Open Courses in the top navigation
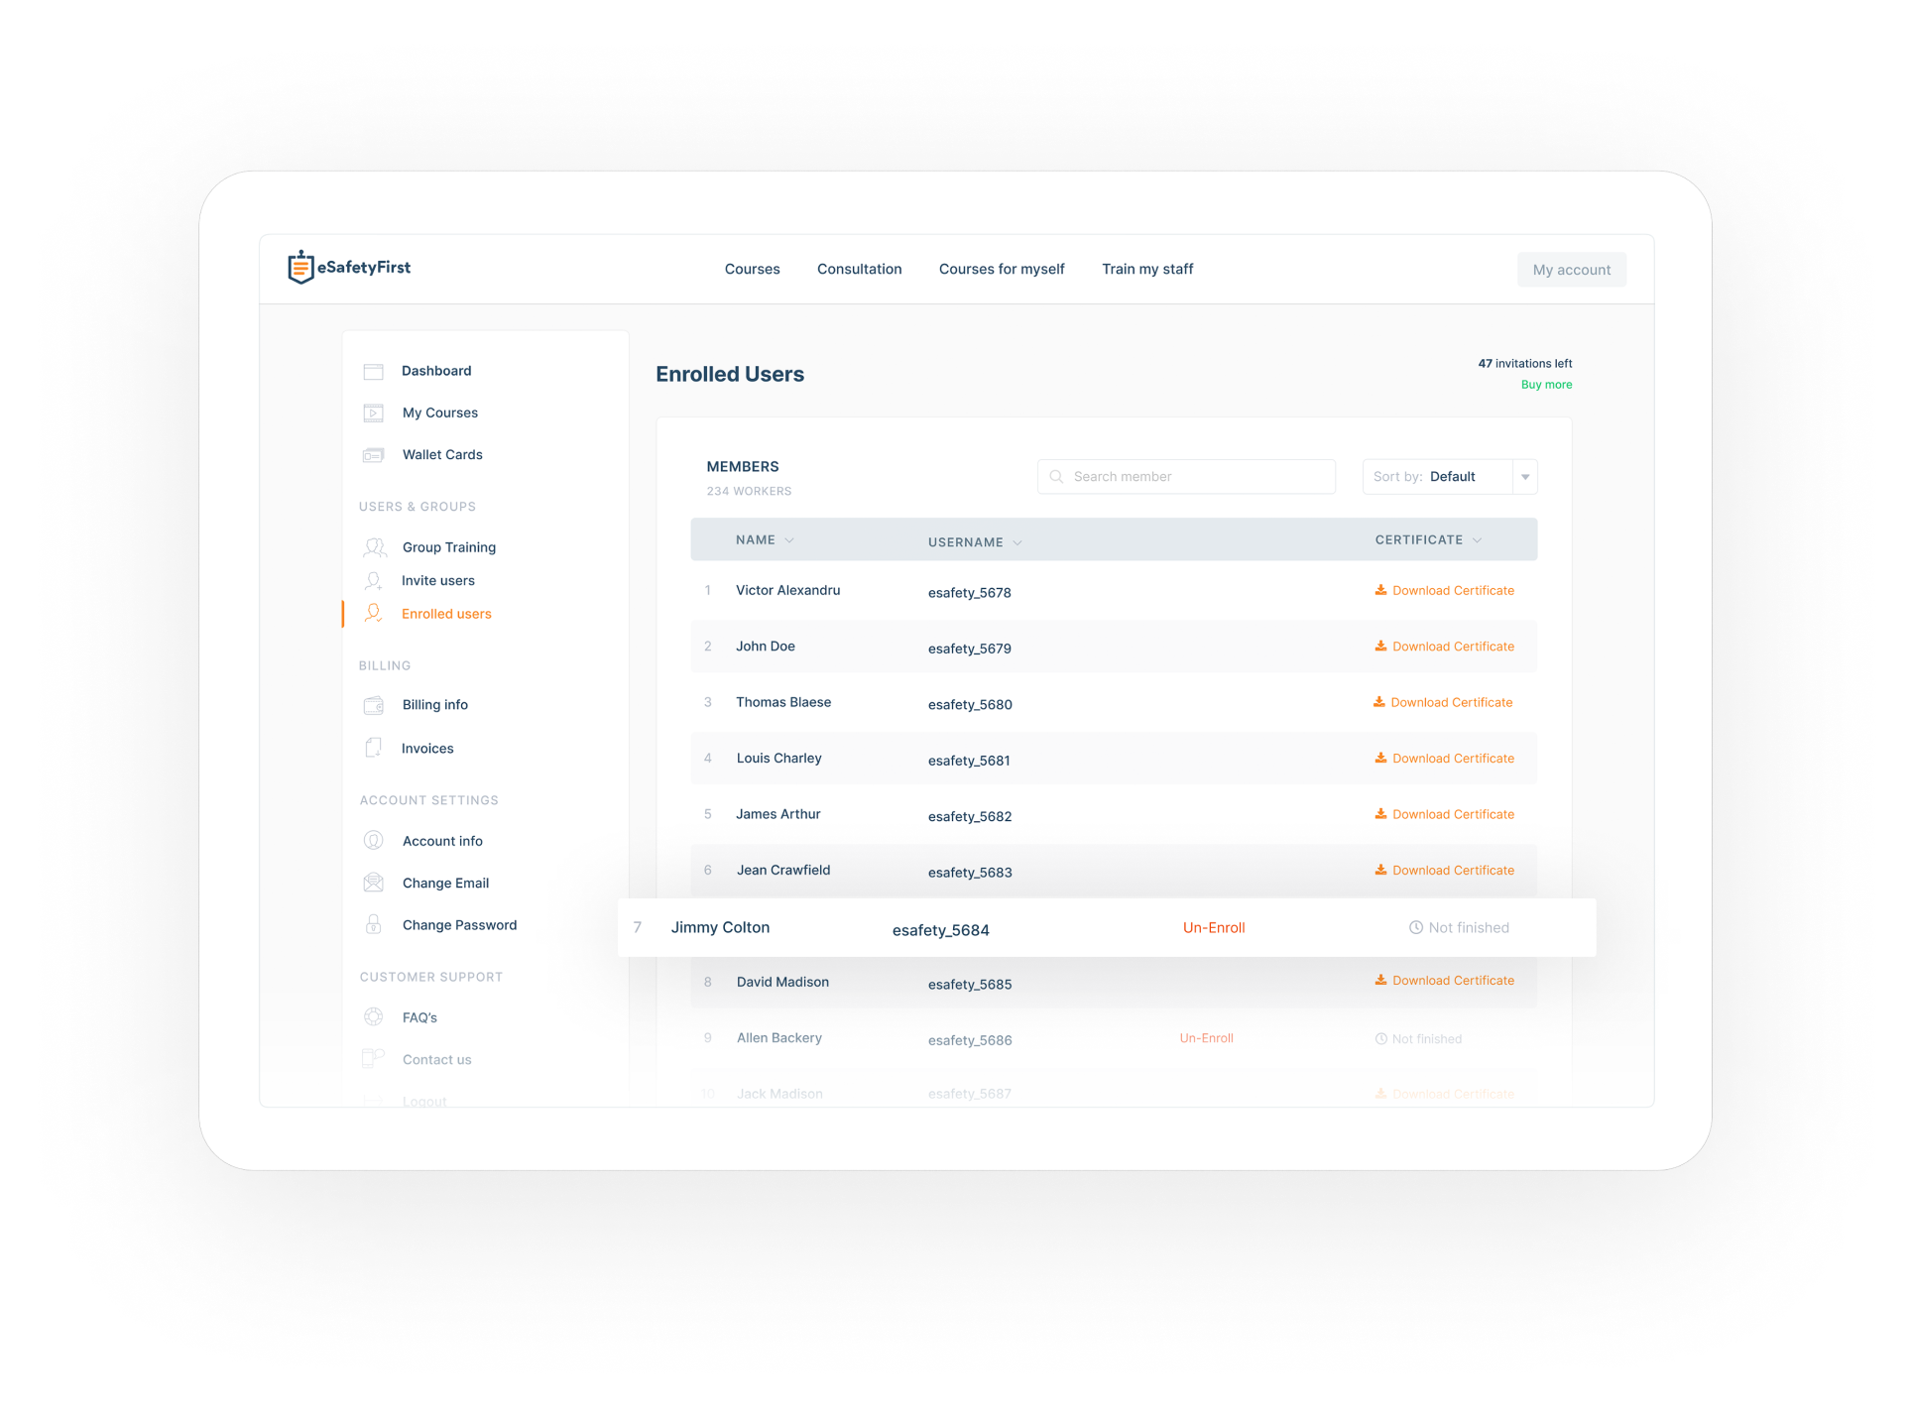Image resolution: width=1912 pixels, height=1422 pixels. 753,270
